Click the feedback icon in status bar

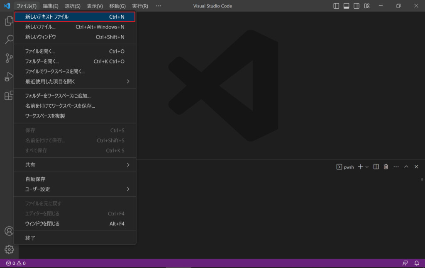[x=405, y=263]
